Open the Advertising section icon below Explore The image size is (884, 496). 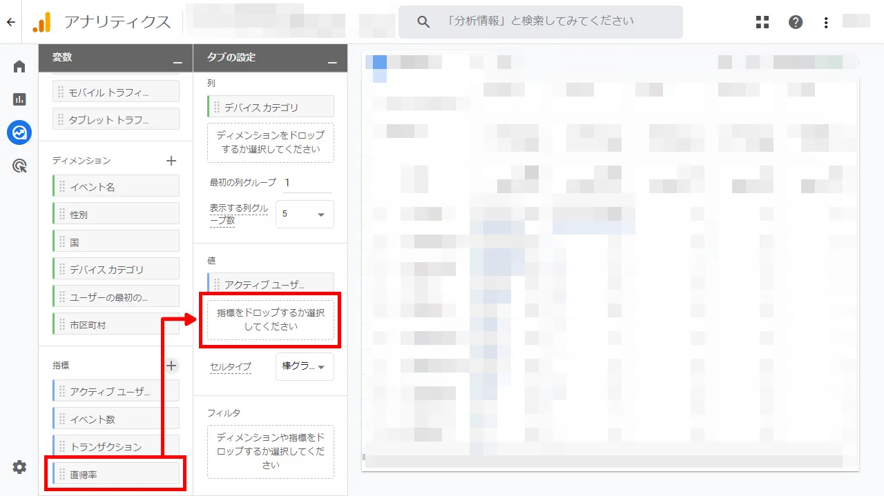[x=19, y=166]
